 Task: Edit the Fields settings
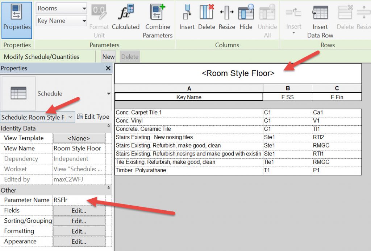coord(79,211)
